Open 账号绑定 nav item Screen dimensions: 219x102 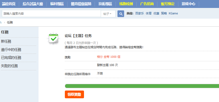click(x=168, y=4)
